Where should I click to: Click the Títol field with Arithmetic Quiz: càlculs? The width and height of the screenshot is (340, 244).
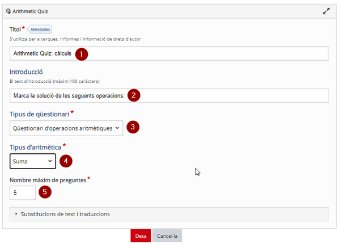tap(169, 53)
